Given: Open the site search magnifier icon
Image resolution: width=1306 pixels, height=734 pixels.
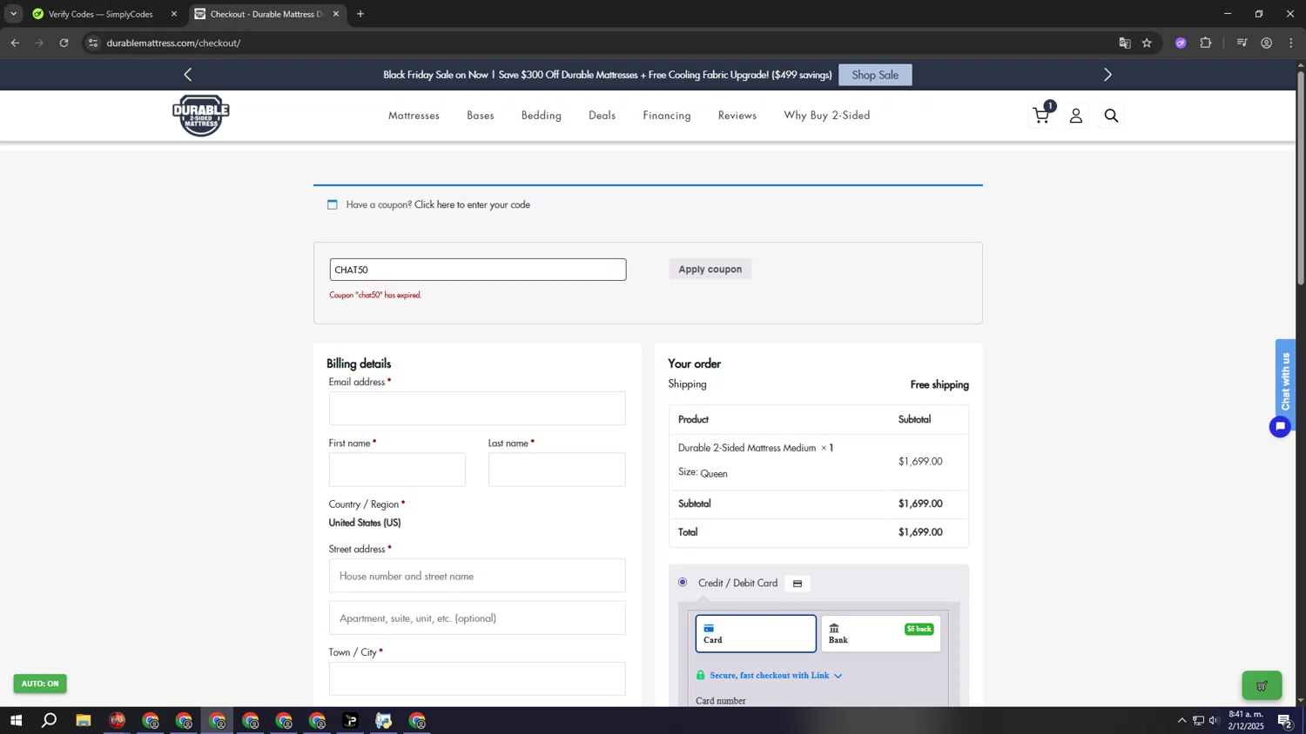Looking at the screenshot, I should pyautogui.click(x=1111, y=116).
